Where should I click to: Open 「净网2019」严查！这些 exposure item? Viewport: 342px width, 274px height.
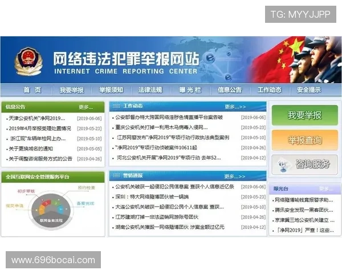click(x=304, y=230)
